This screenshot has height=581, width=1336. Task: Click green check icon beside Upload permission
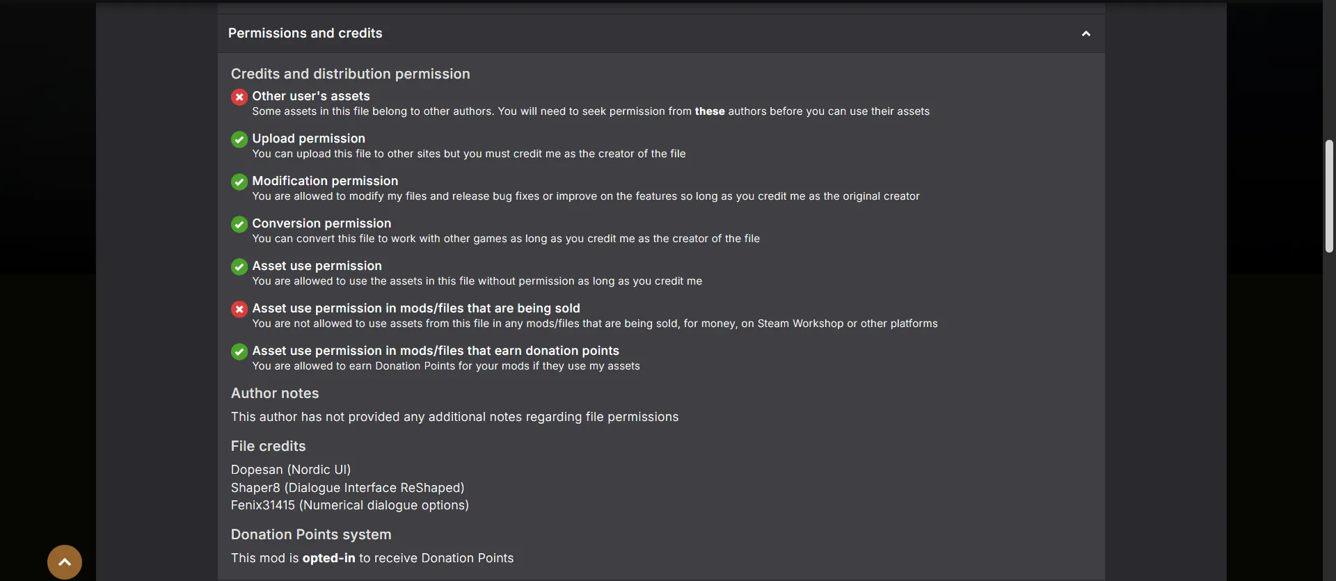click(239, 139)
